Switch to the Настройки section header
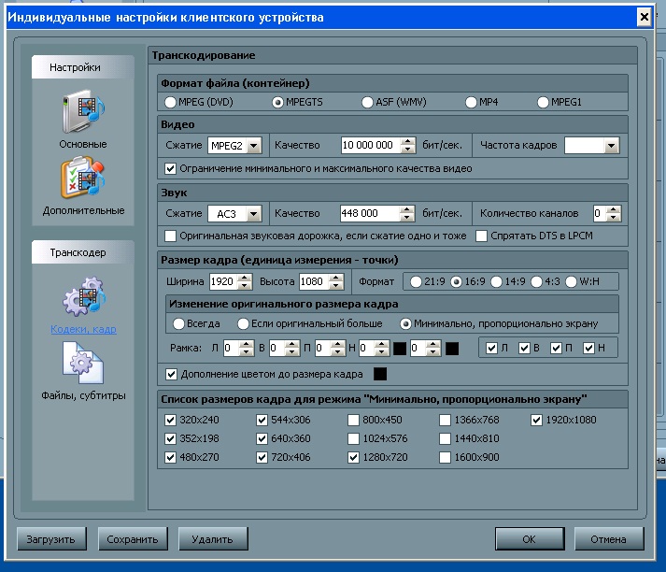The height and width of the screenshot is (572, 666). (x=76, y=67)
